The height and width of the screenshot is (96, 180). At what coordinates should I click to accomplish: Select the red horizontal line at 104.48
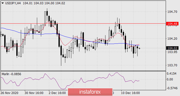click(83, 23)
